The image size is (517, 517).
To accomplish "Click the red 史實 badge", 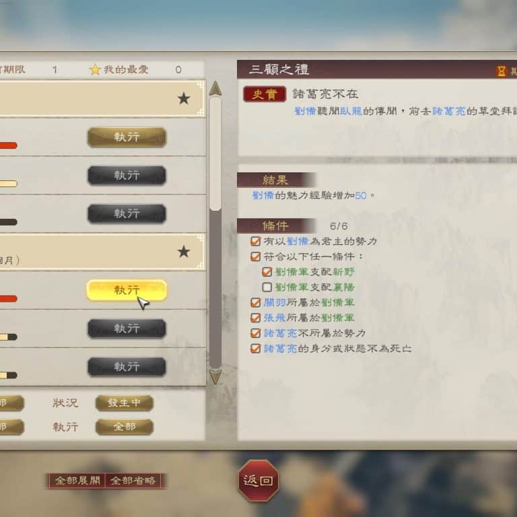I will [x=265, y=94].
